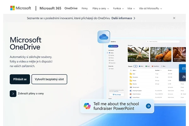Viewport: 189px width, 126px height.
Task: Click the Přihlásit se button
Action: tap(20, 79)
